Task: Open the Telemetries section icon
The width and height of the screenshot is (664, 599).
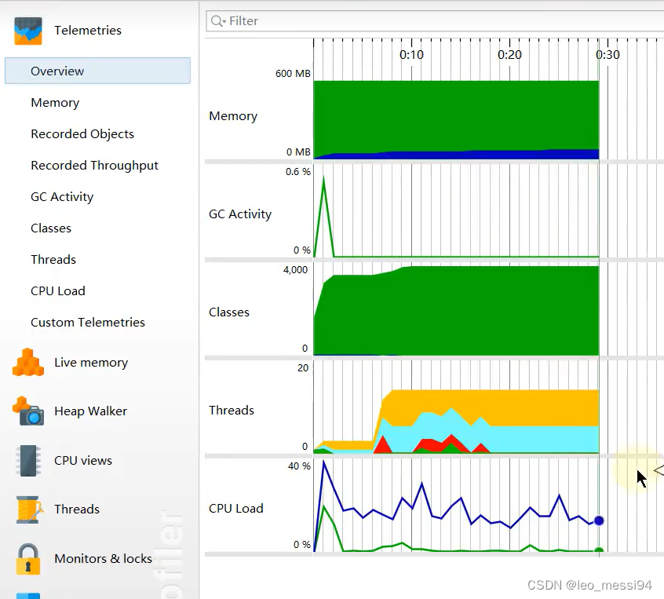Action: (x=28, y=31)
